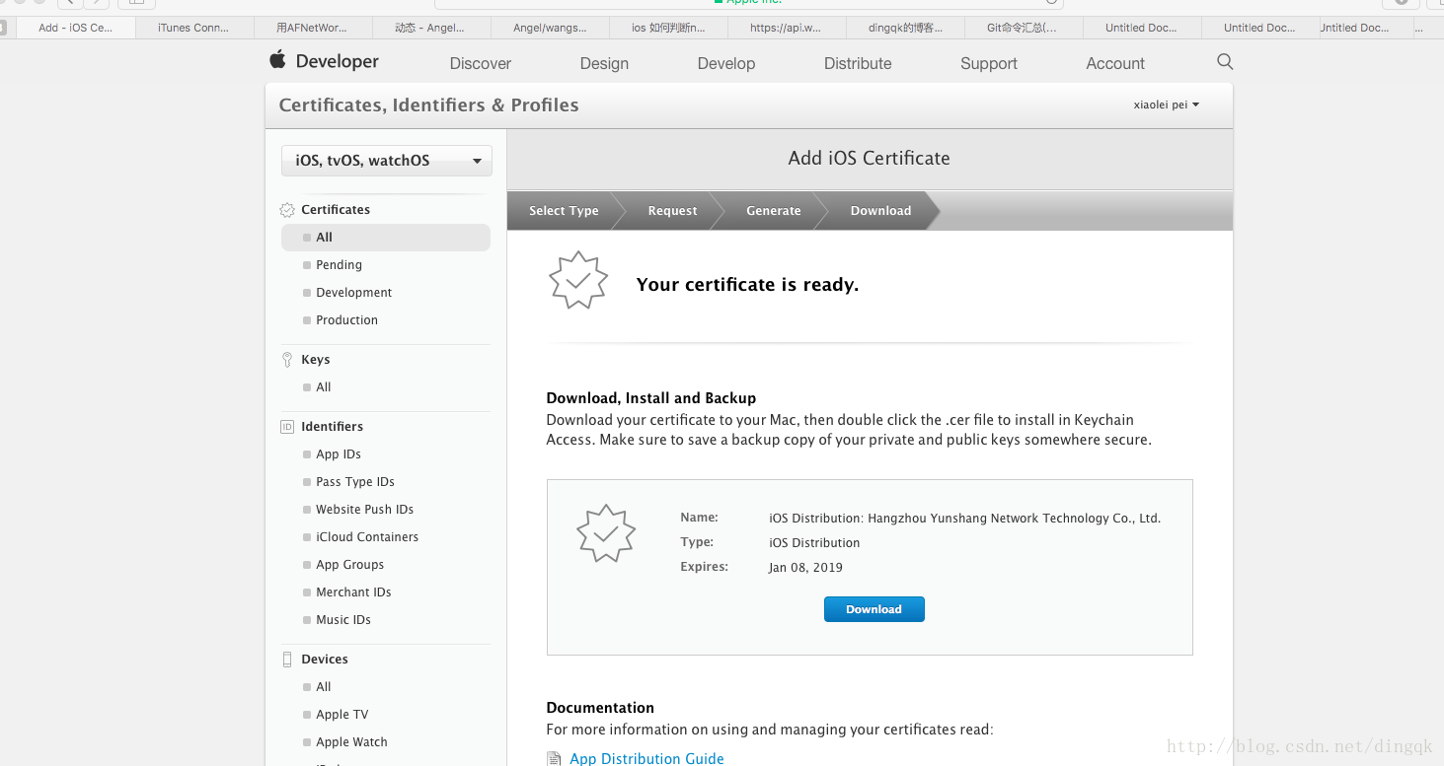The height and width of the screenshot is (766, 1444).
Task: Open the iOS, tvOS, watchOS platform dropdown
Action: coord(387,161)
